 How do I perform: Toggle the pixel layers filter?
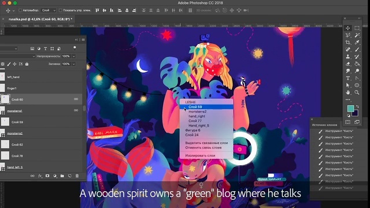point(32,49)
